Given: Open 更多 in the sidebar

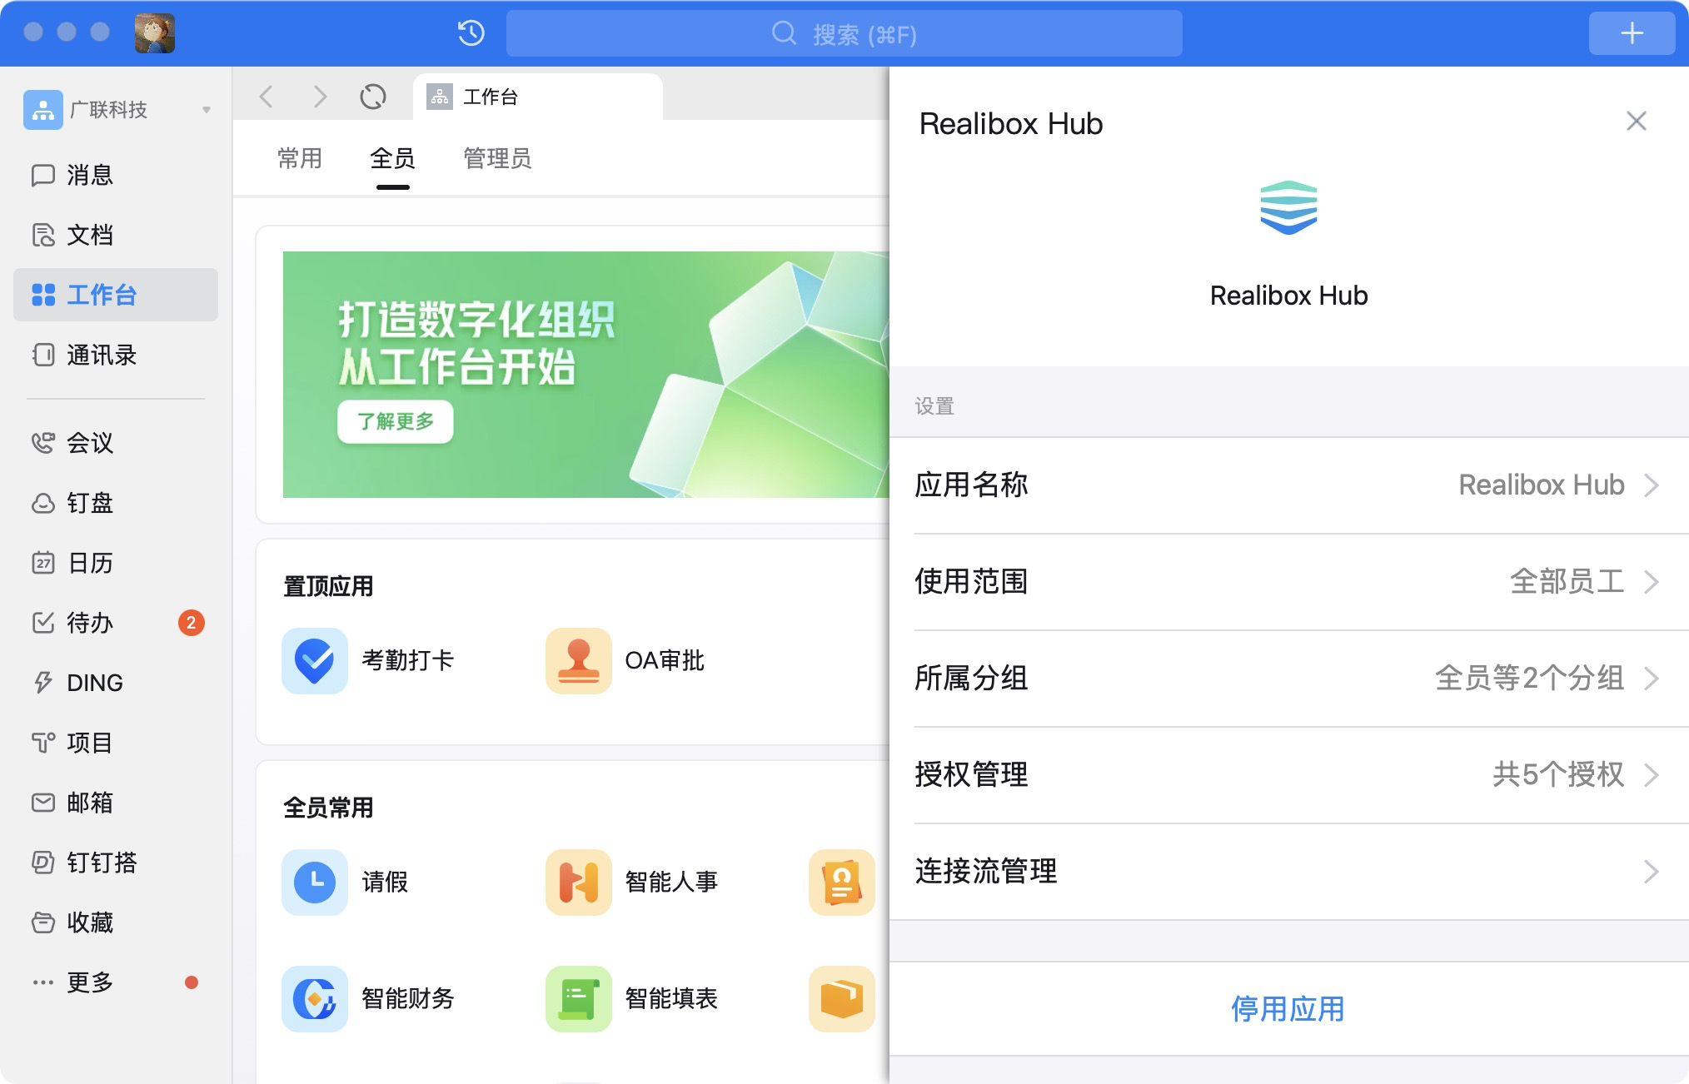Looking at the screenshot, I should [115, 982].
